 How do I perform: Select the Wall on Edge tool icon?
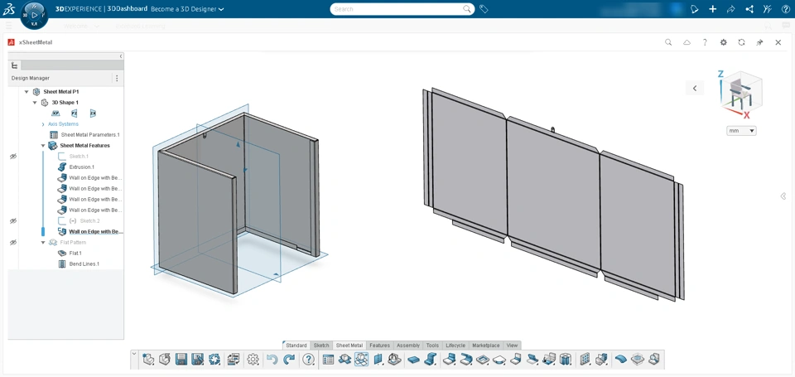(x=449, y=360)
